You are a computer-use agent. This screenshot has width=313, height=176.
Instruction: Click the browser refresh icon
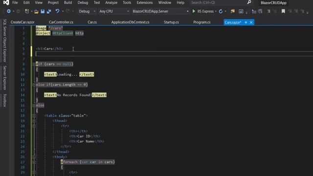[221, 11]
